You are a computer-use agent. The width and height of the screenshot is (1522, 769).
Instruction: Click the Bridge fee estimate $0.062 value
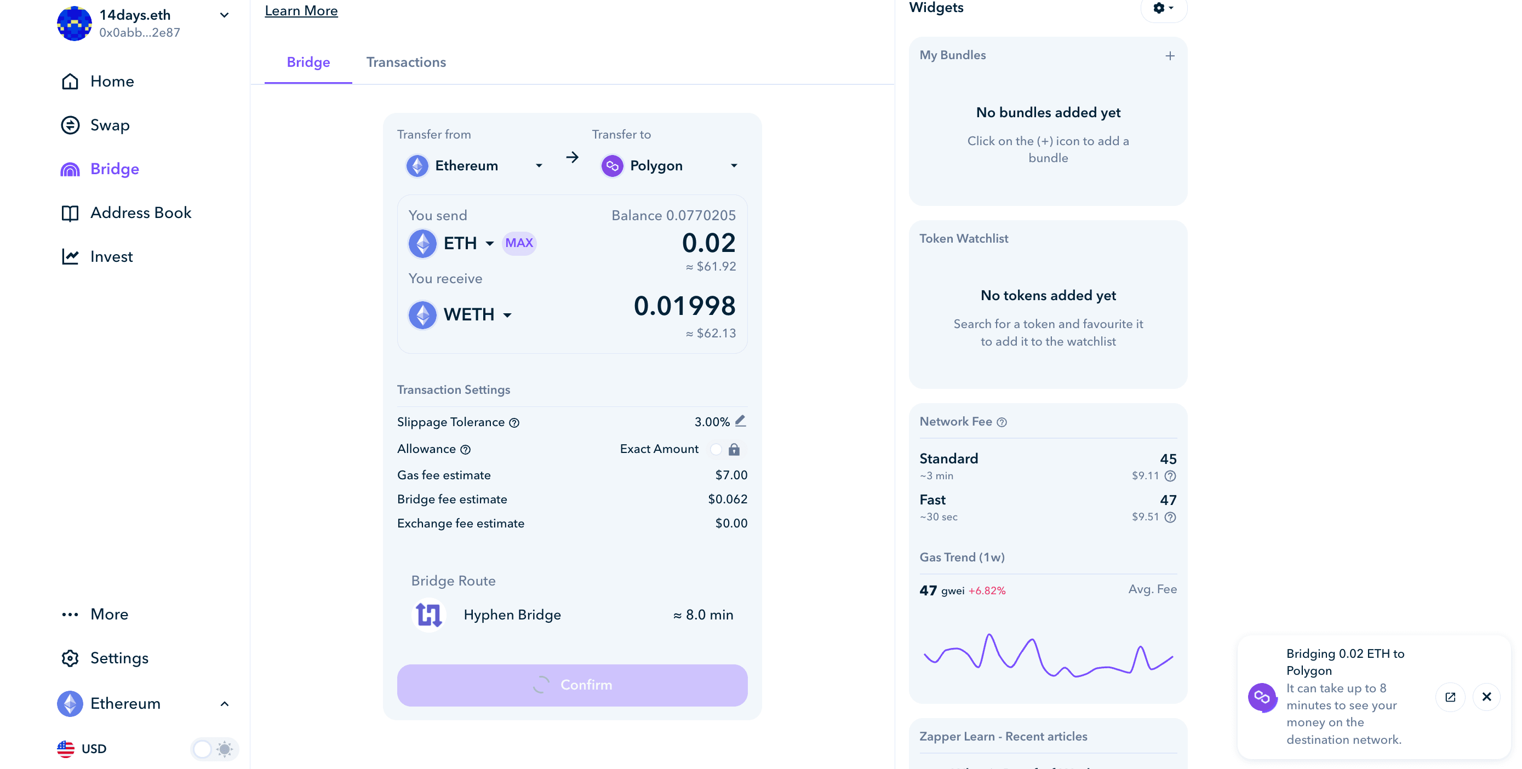(728, 500)
